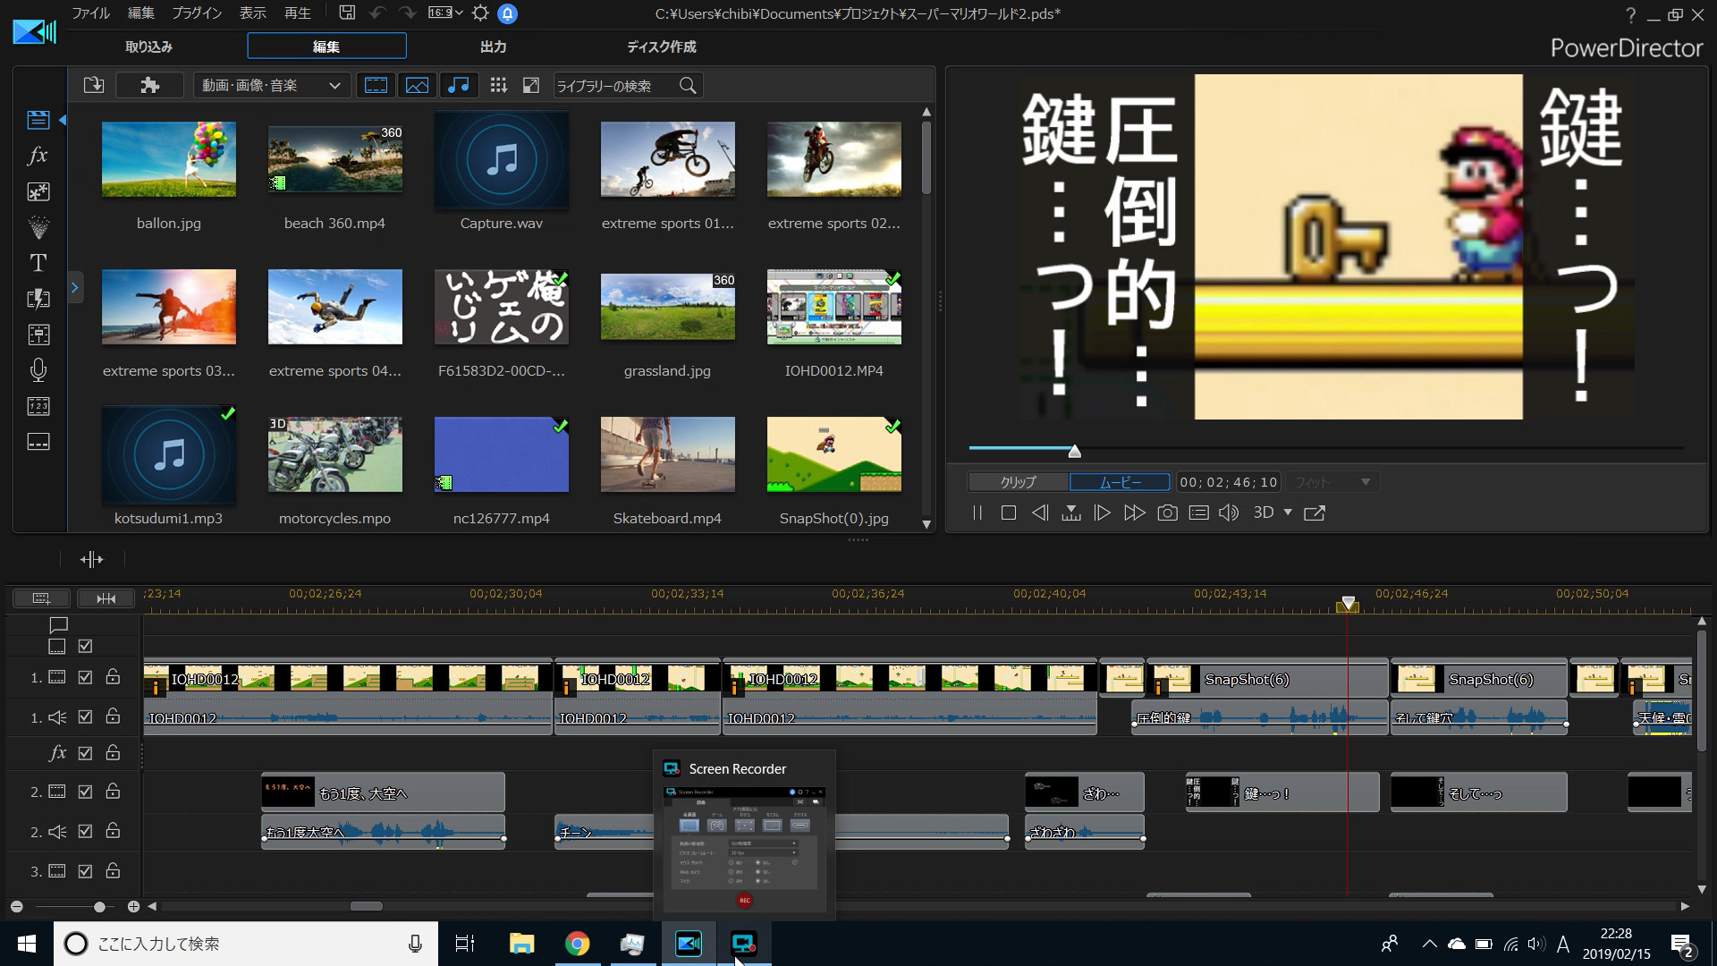Open the 16:9 aspect ratio dropdown
Screen dimensions: 1717x966
click(x=444, y=13)
